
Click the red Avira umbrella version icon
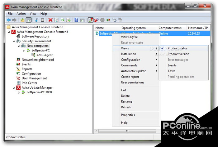point(96,20)
